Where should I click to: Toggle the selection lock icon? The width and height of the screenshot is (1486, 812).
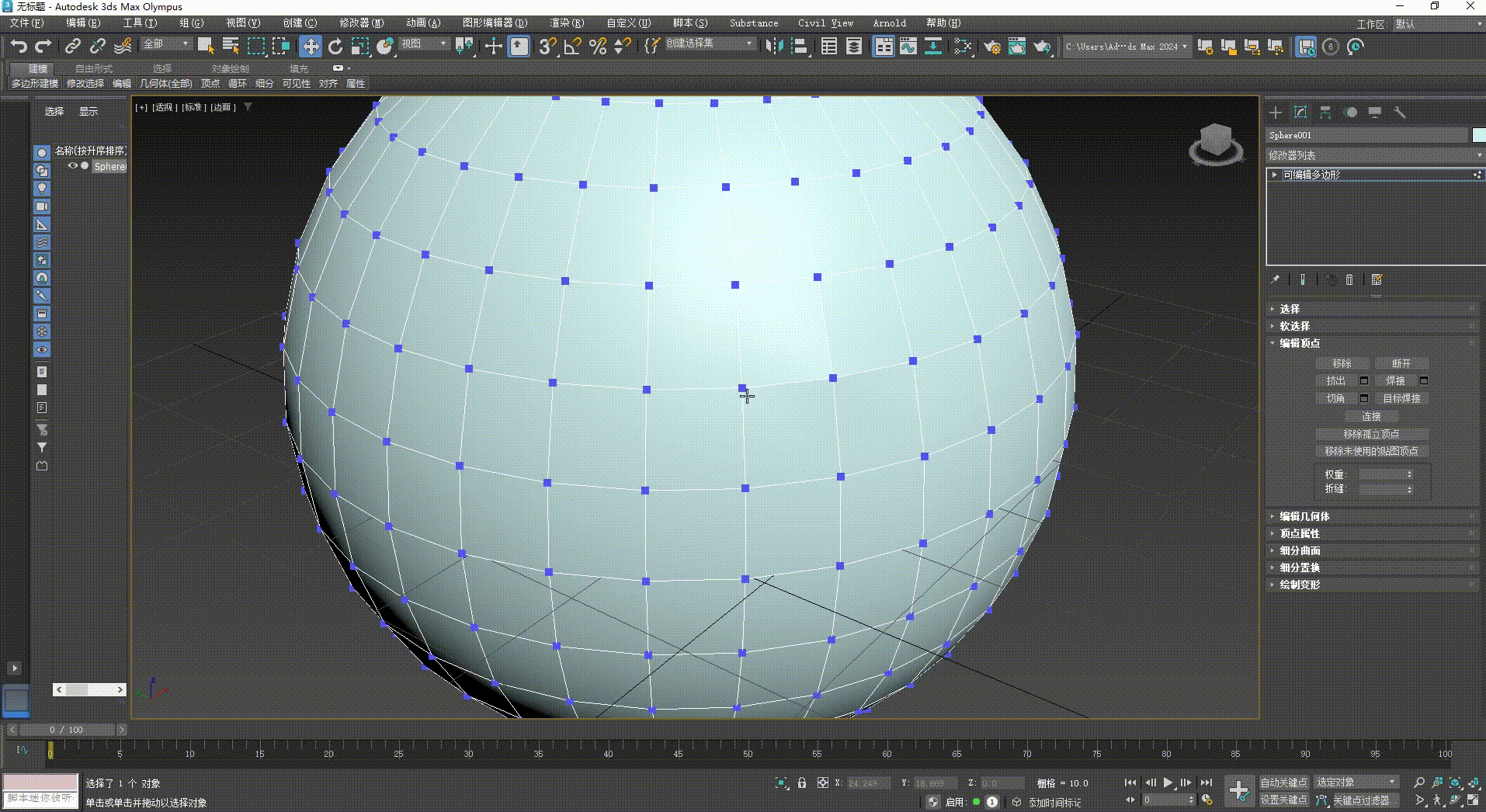pyautogui.click(x=802, y=783)
